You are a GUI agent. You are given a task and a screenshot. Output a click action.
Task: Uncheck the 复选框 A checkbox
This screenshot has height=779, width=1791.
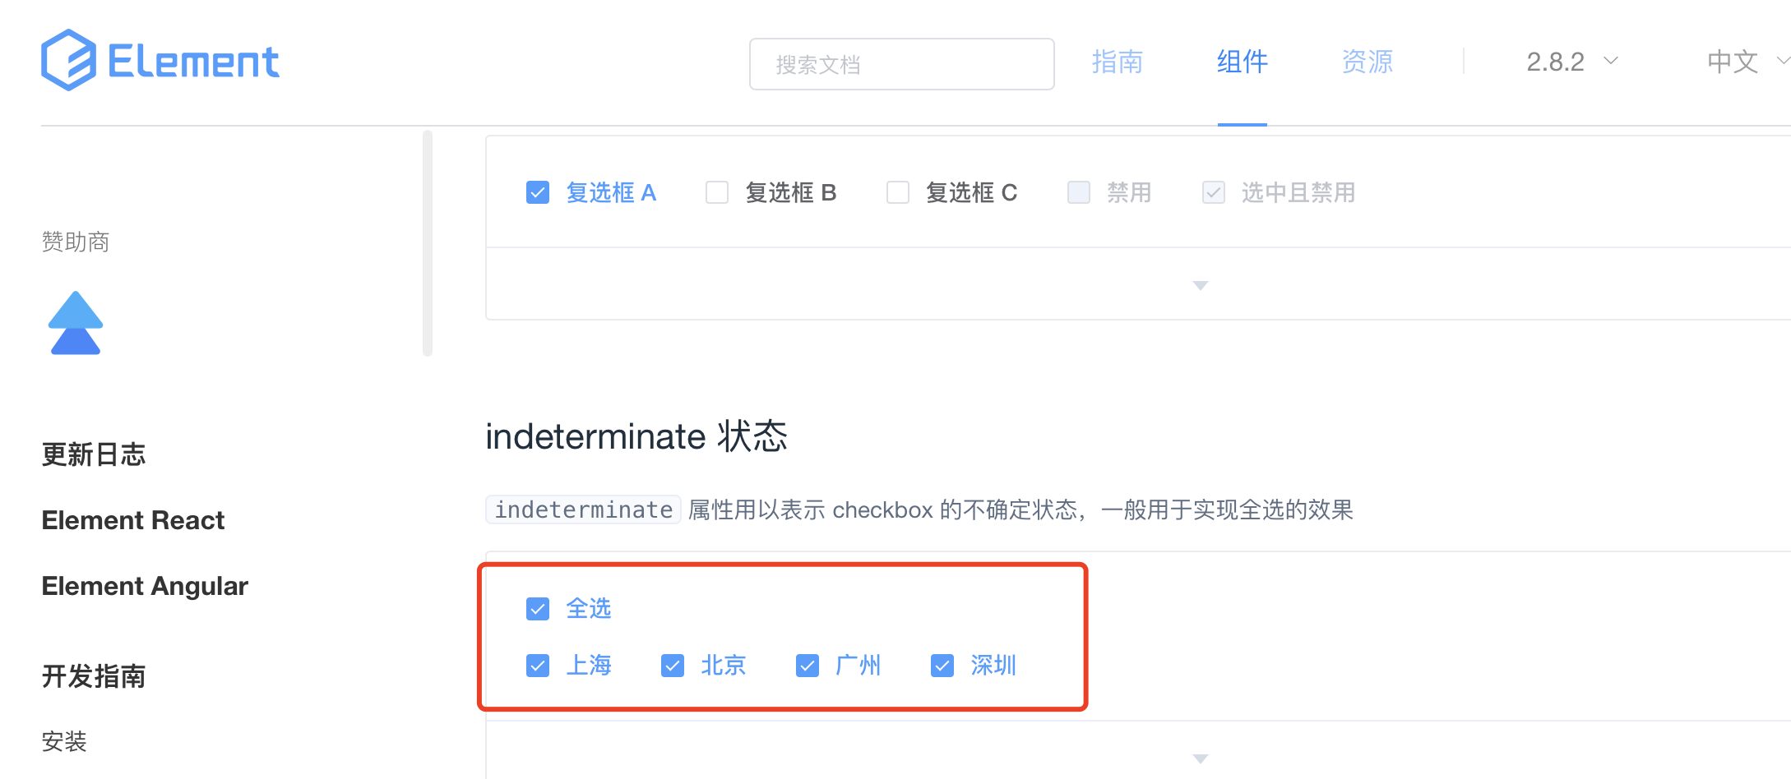[538, 192]
